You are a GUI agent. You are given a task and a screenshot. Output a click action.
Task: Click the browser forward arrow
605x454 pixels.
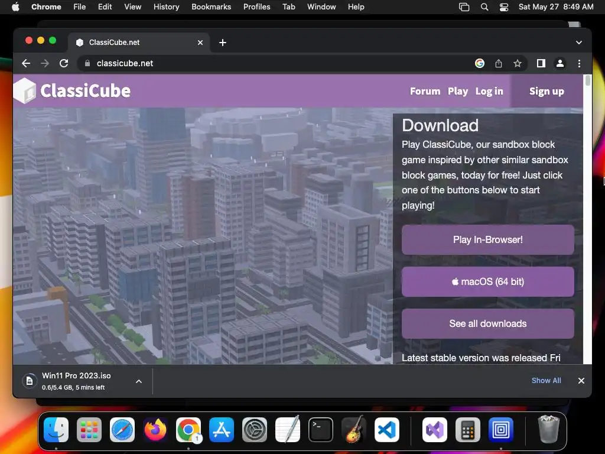45,63
